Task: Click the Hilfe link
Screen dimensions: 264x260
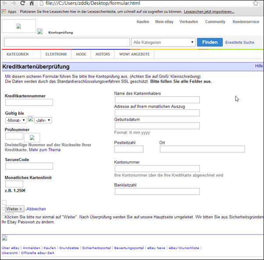Action: [x=259, y=66]
